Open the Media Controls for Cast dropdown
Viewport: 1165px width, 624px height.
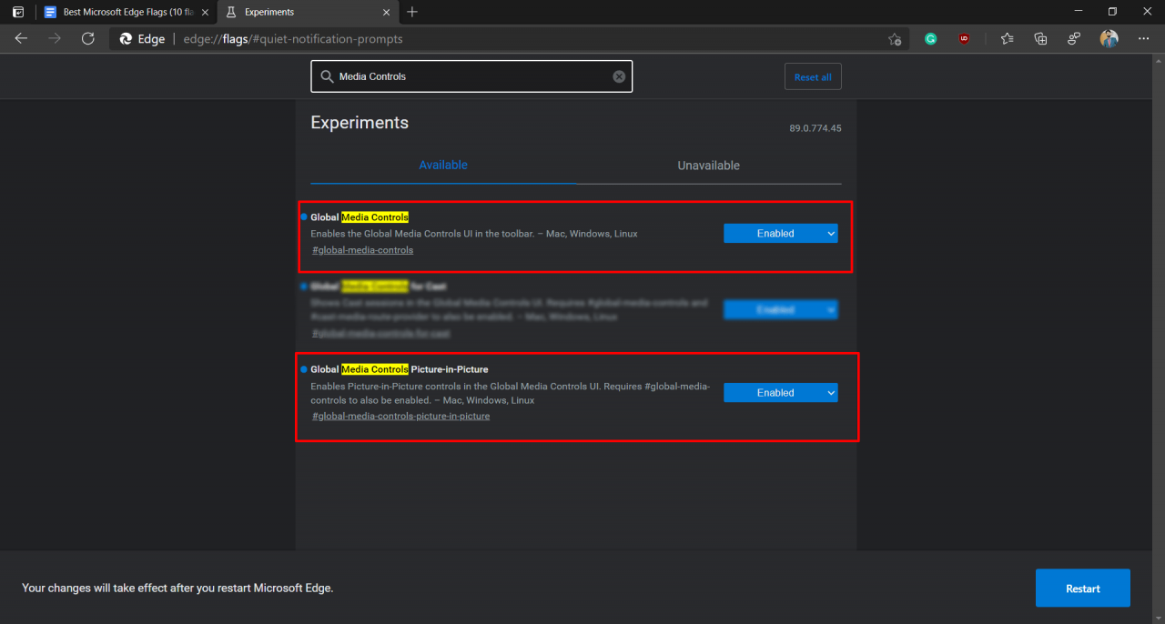(780, 309)
